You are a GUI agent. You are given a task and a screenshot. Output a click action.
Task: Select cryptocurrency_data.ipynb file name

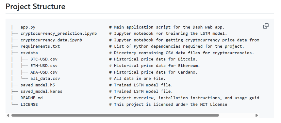pyautogui.click(x=51, y=40)
